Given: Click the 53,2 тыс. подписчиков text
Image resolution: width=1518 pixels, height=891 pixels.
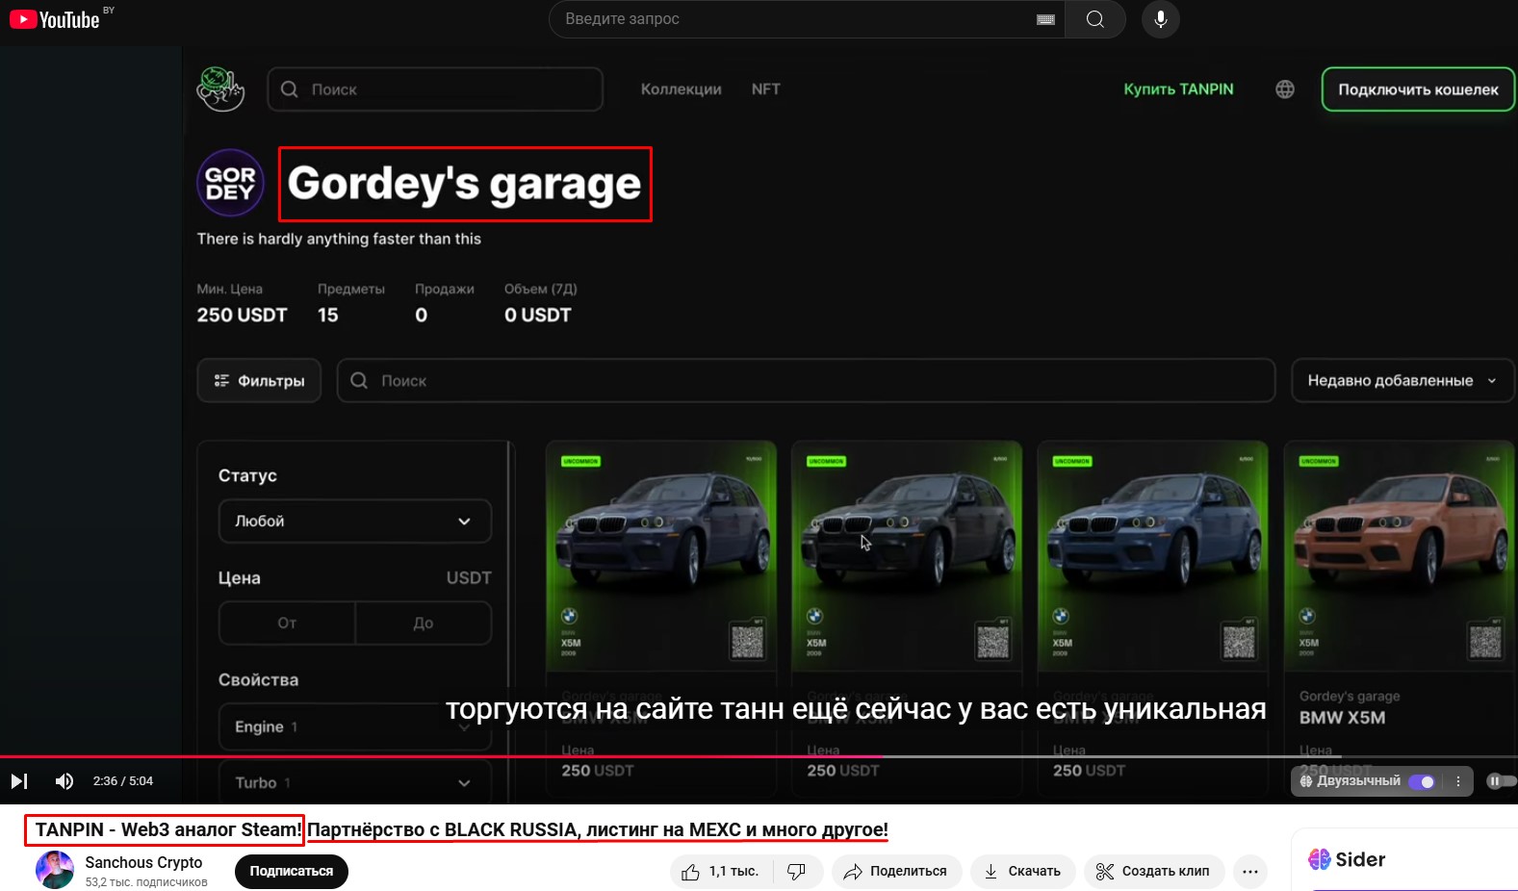Looking at the screenshot, I should coord(146,882).
